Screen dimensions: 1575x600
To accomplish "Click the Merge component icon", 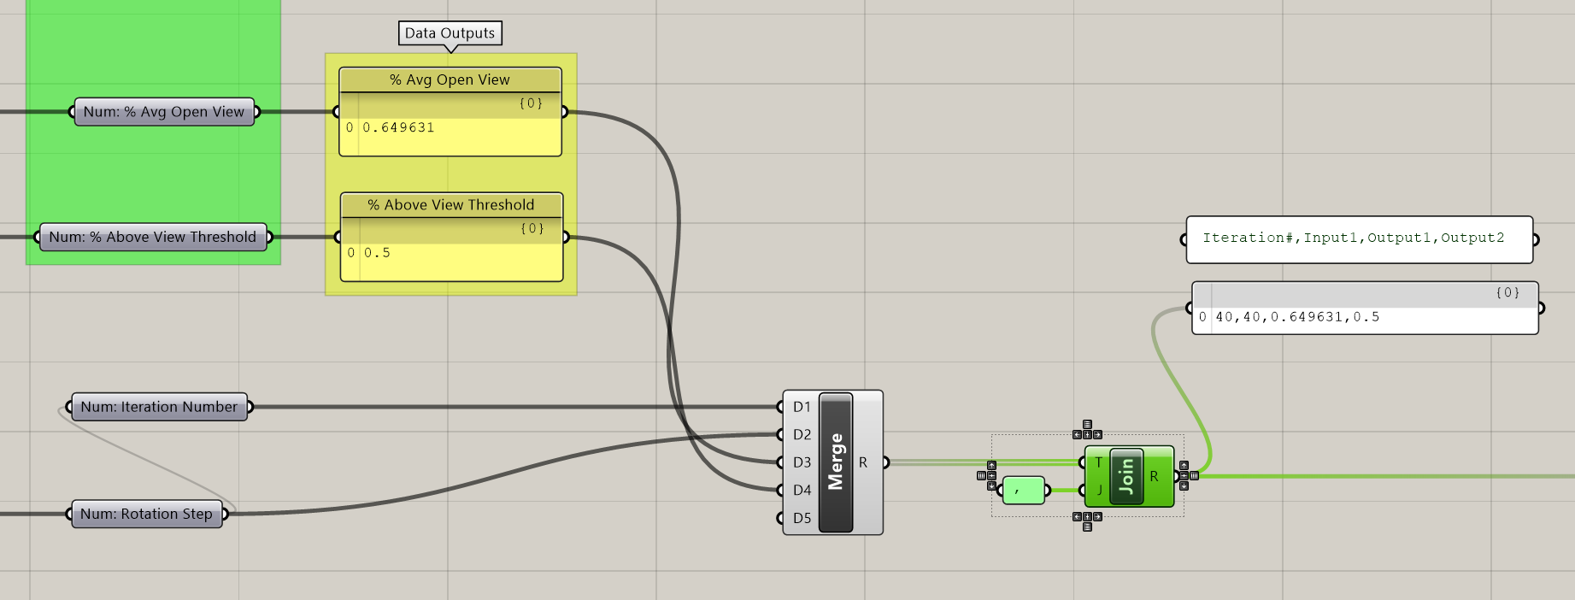I will [x=835, y=462].
